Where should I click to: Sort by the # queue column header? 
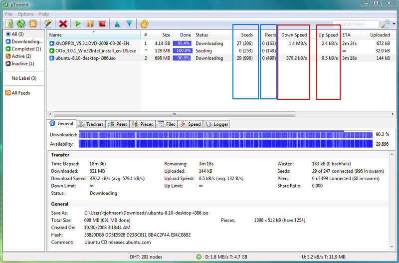click(146, 35)
